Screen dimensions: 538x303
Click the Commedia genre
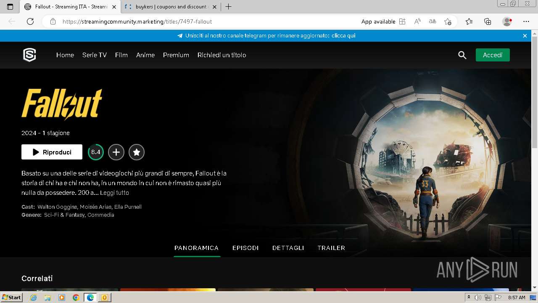pos(101,215)
